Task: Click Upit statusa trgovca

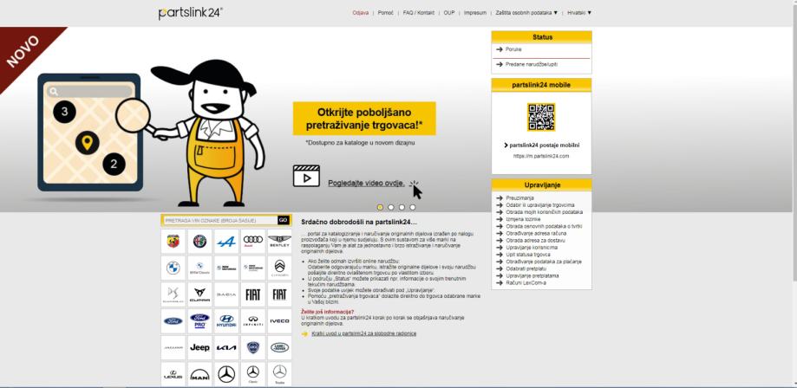Action: 528,255
